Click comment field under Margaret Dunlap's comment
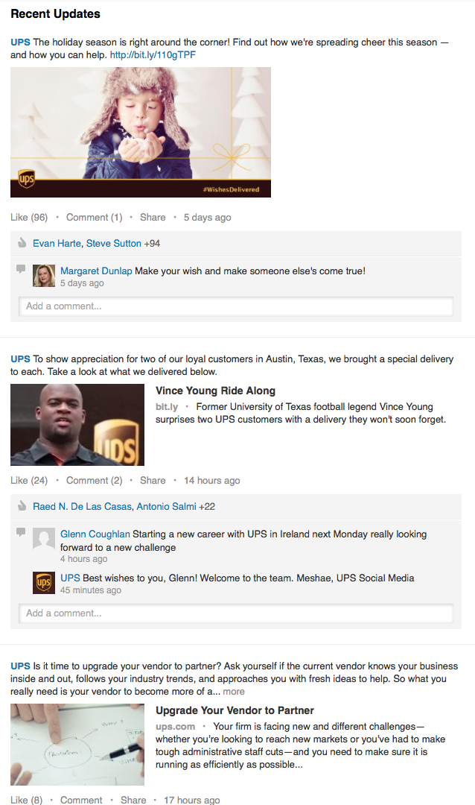The width and height of the screenshot is (475, 805). click(235, 306)
